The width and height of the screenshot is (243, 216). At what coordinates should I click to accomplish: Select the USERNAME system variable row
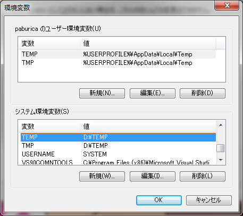point(118,154)
